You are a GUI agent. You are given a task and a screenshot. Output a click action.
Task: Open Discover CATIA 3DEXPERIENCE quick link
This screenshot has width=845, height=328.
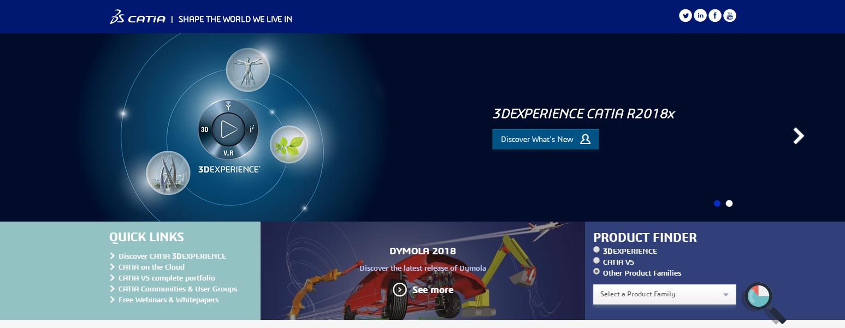(x=172, y=256)
